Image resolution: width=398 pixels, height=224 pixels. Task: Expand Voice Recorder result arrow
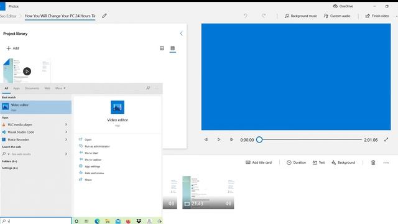click(x=66, y=139)
